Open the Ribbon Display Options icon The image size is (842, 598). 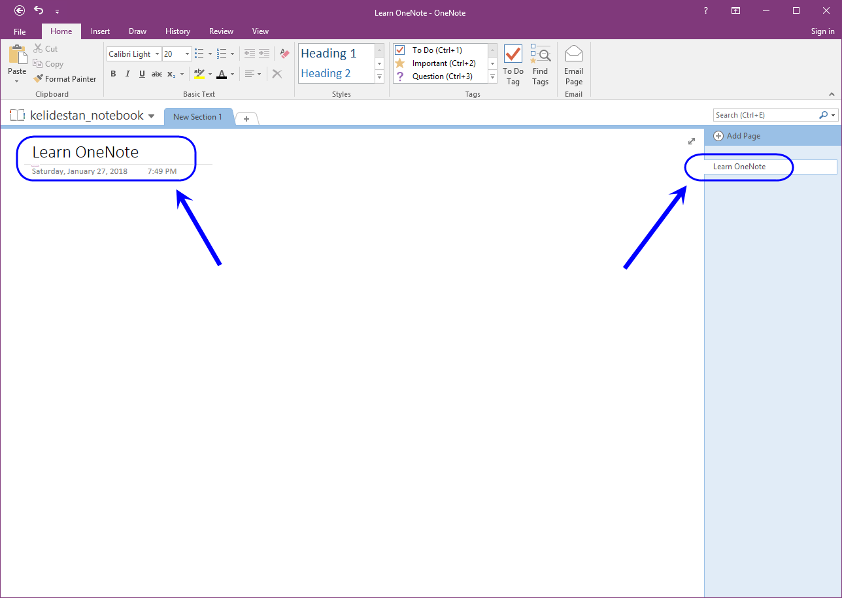point(735,10)
